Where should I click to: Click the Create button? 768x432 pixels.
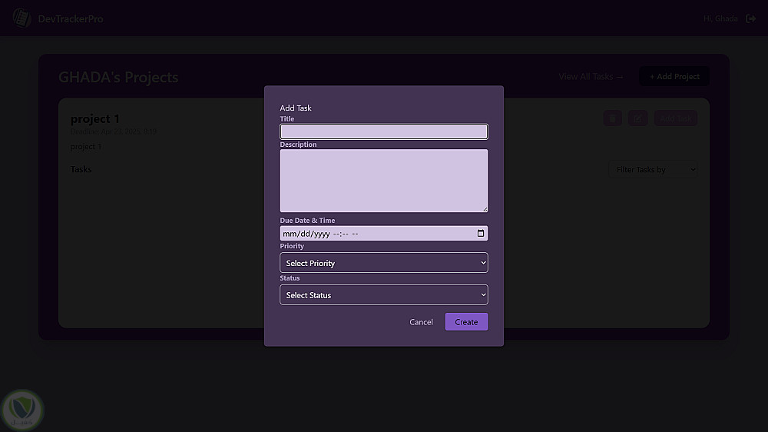(466, 321)
